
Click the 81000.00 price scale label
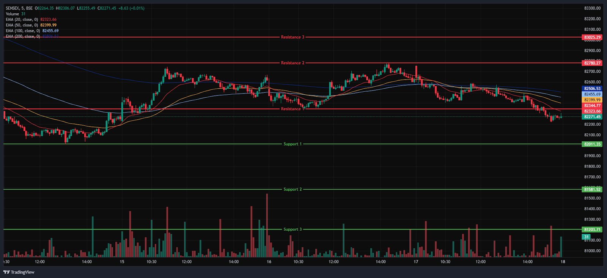[x=592, y=251]
